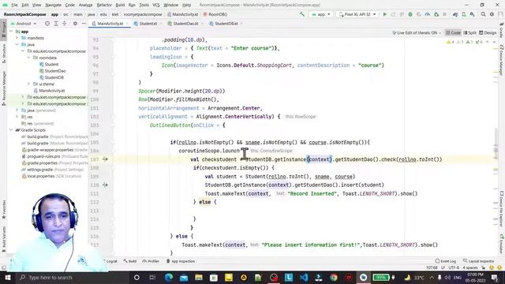Run the app with green play icon

coord(384,14)
